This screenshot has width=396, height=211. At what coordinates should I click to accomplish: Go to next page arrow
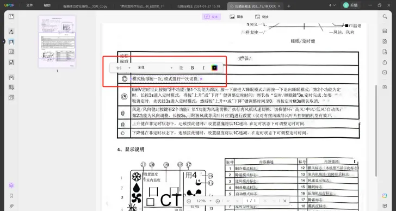pyautogui.click(x=265, y=201)
